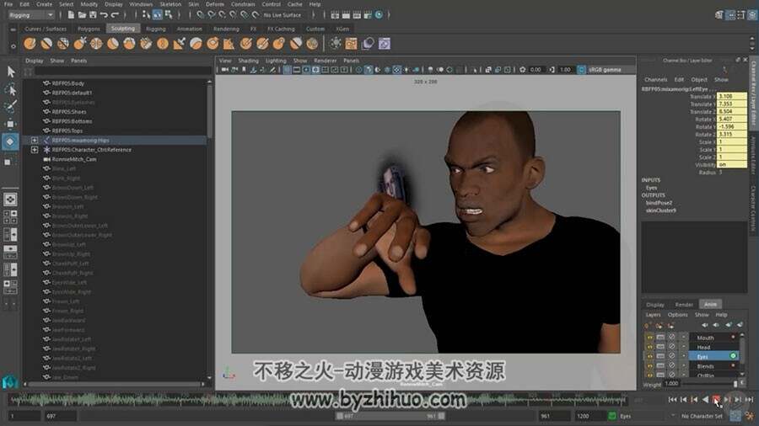Image resolution: width=759 pixels, height=426 pixels.
Task: Toggle lock on Mouth anim layer
Action: 650,337
